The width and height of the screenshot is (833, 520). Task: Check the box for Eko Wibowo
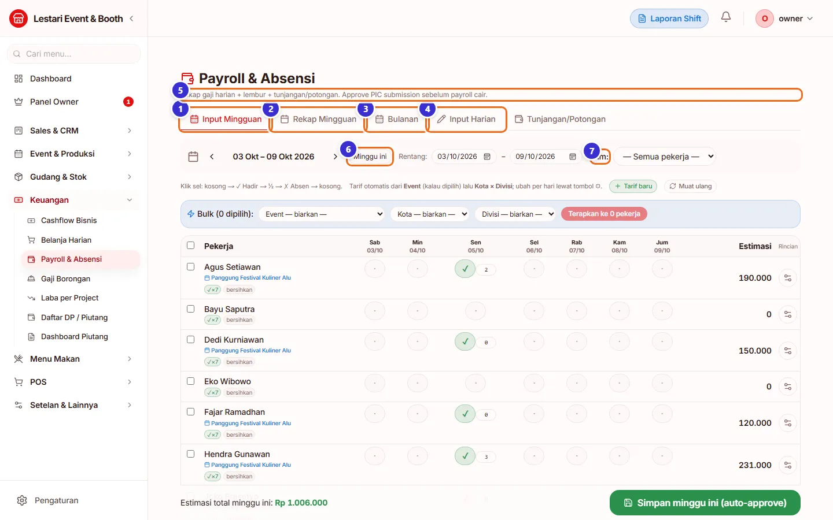point(190,381)
